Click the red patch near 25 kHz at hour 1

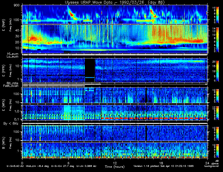pyautogui.click(x=33, y=38)
